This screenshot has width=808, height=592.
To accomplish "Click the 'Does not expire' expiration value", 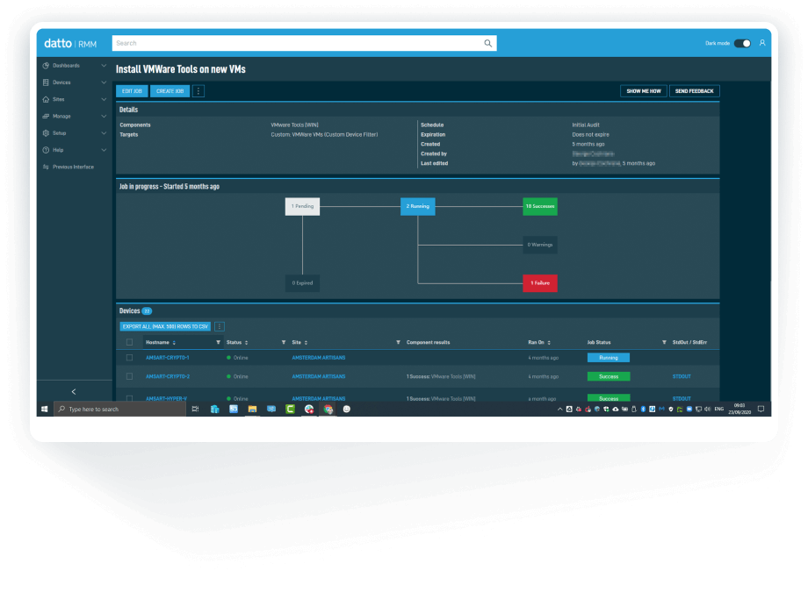I will click(590, 135).
